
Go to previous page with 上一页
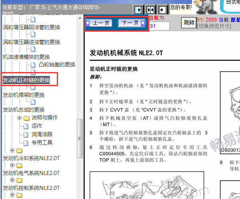(99, 23)
